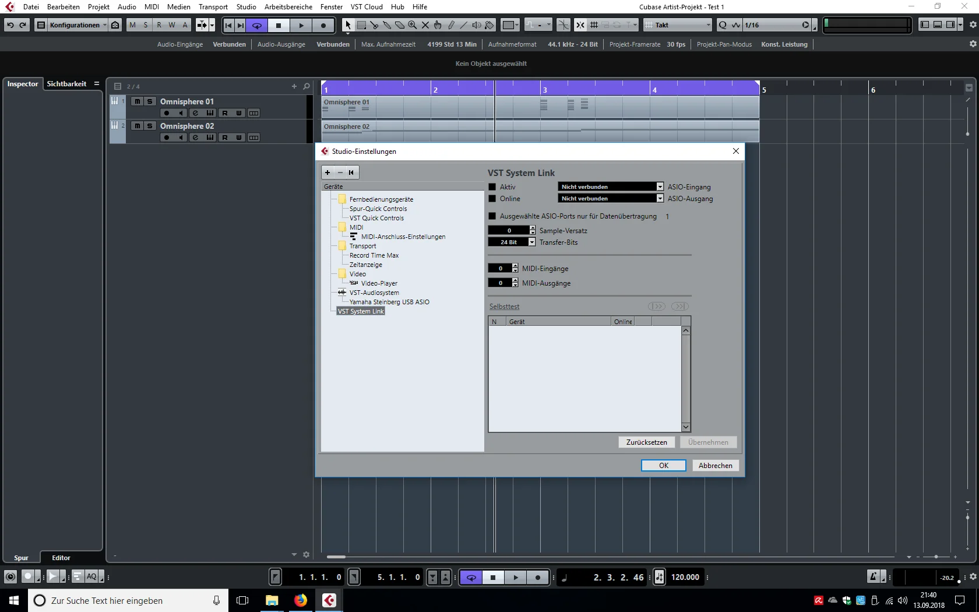The width and height of the screenshot is (979, 612).
Task: Open the window layout setup dropdown arrow
Action: [960, 24]
